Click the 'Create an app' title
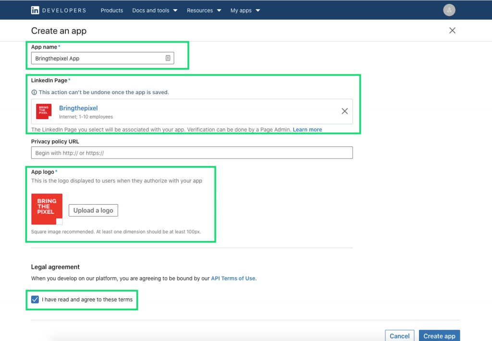Viewport: 492px width, 341px height. (59, 31)
